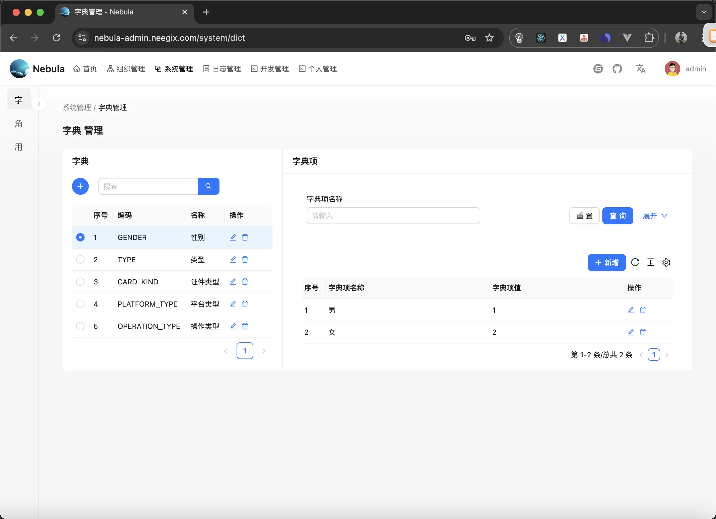Go to previous page of dictionary list

[x=226, y=351]
